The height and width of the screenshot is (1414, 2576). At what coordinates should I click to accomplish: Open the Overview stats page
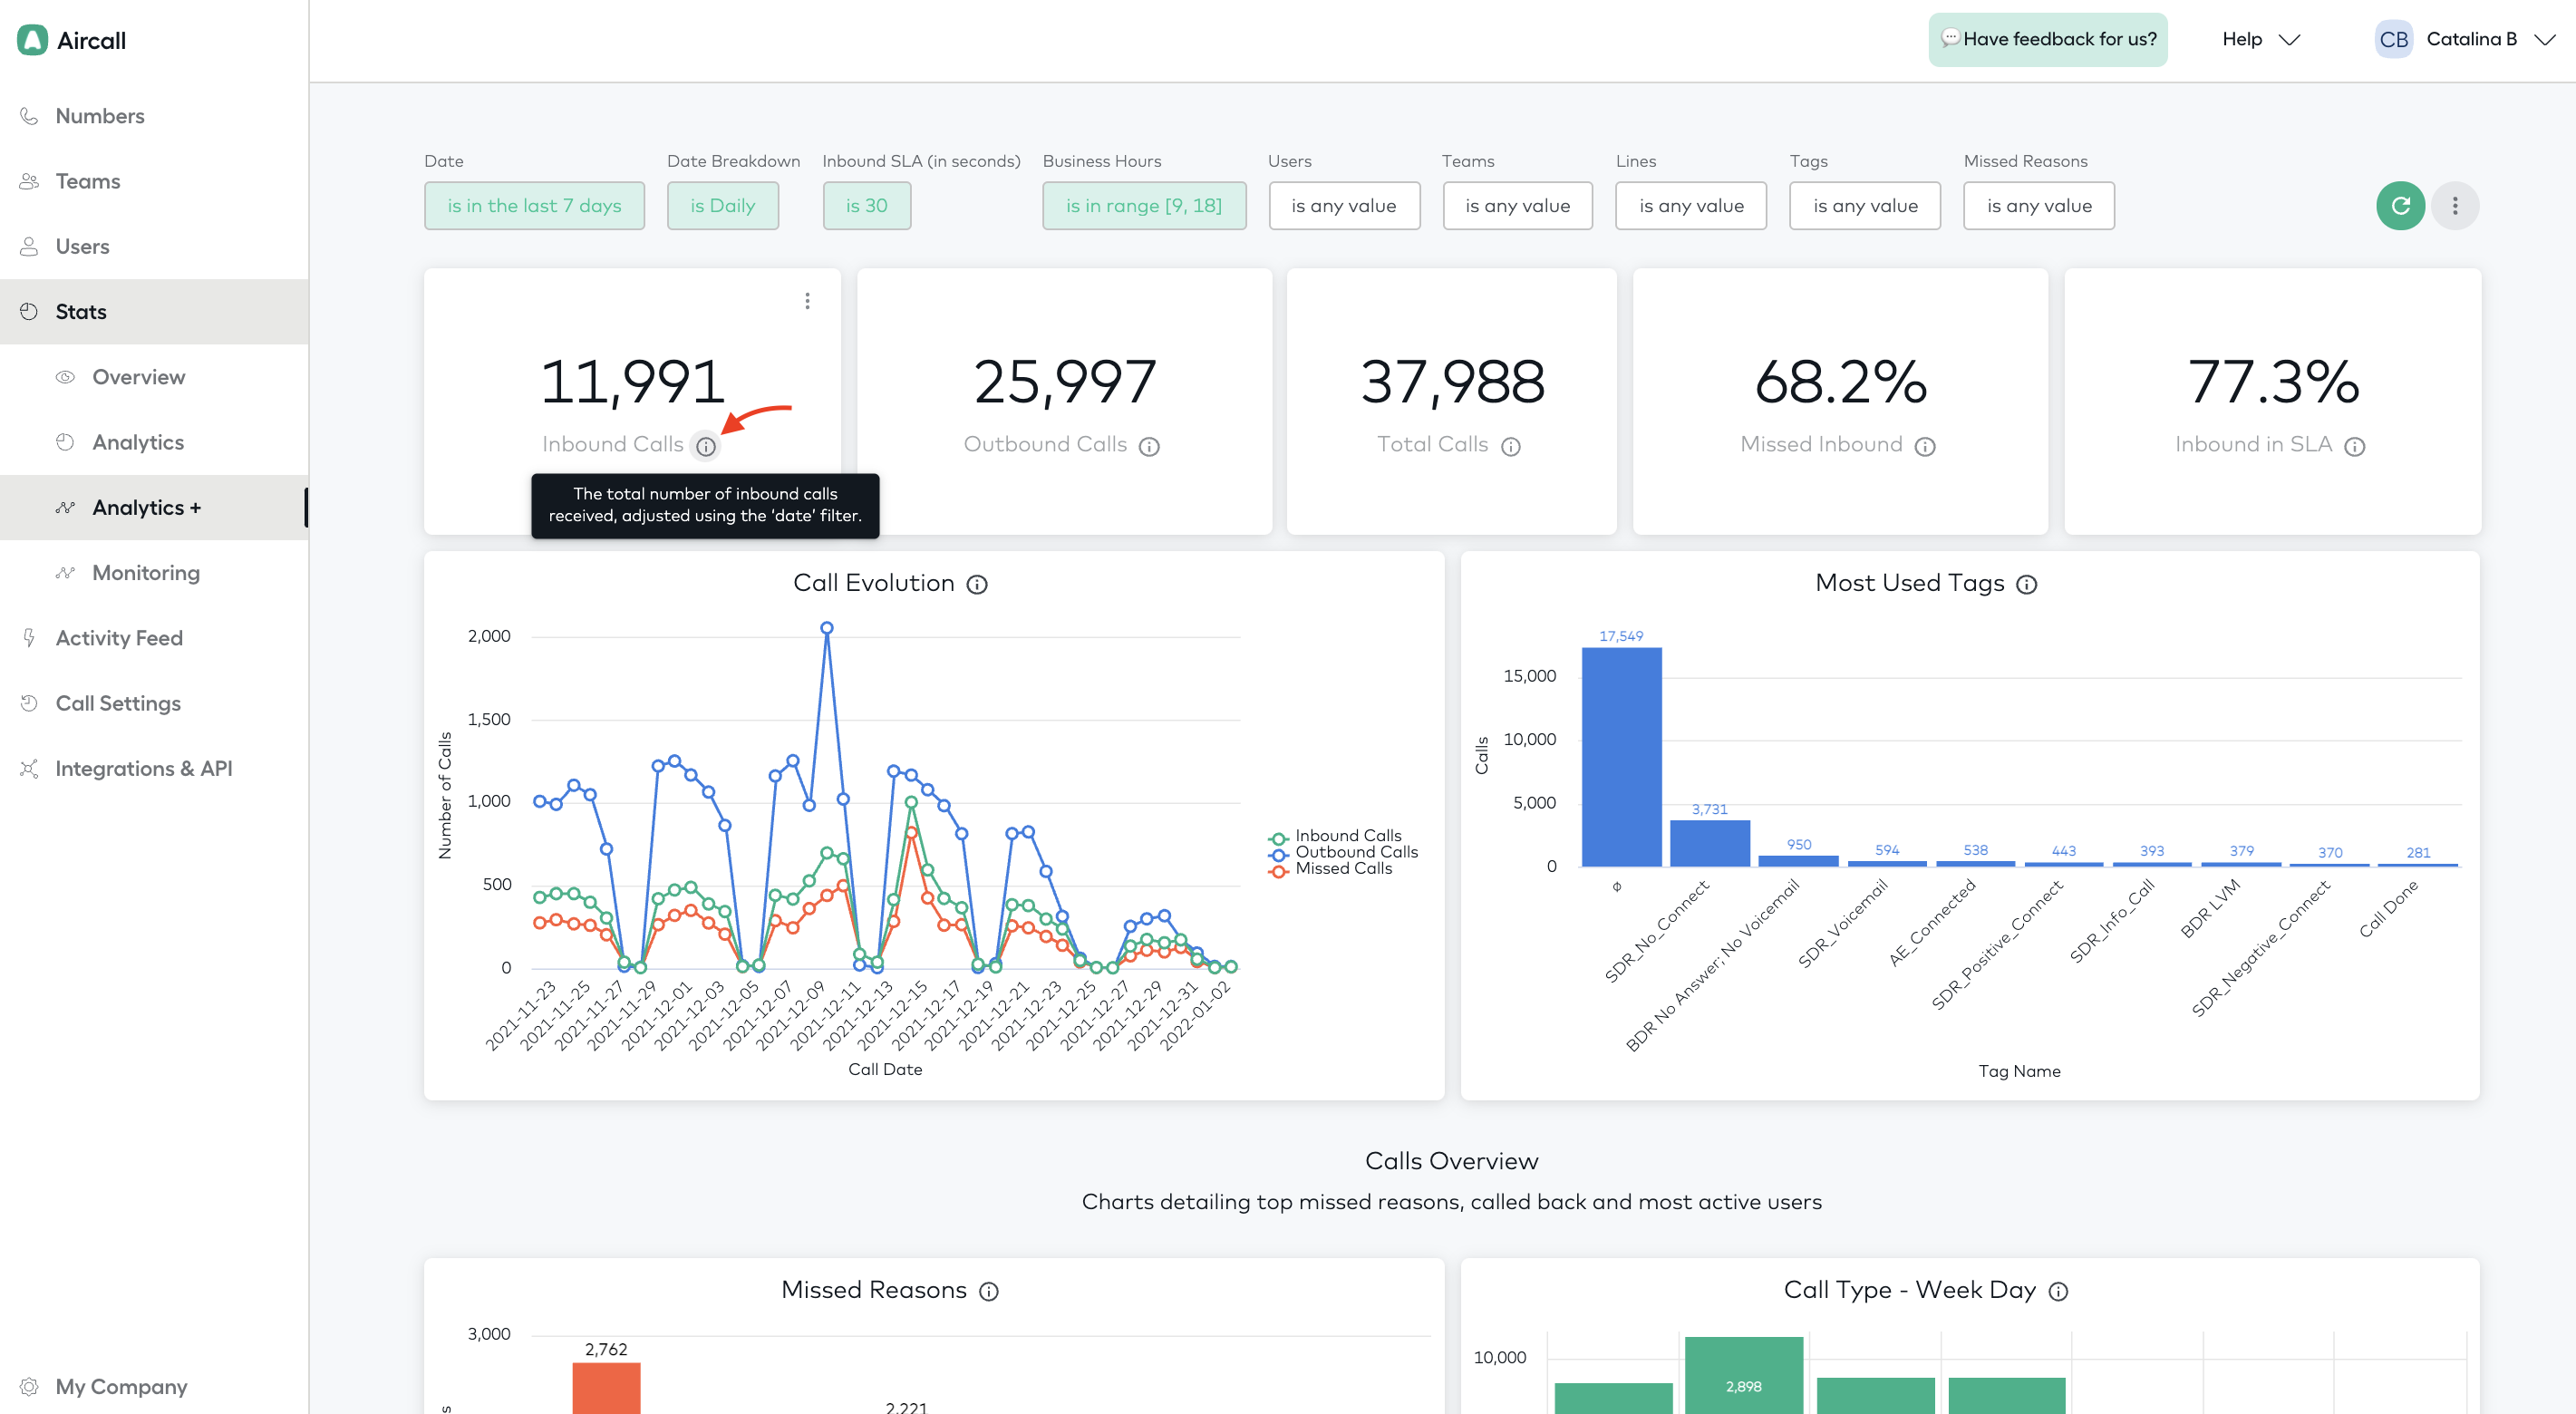154,377
